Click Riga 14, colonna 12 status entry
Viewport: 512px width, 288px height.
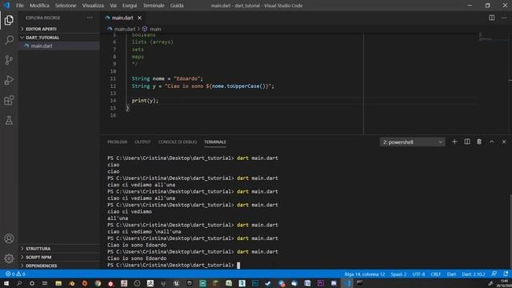(365, 274)
